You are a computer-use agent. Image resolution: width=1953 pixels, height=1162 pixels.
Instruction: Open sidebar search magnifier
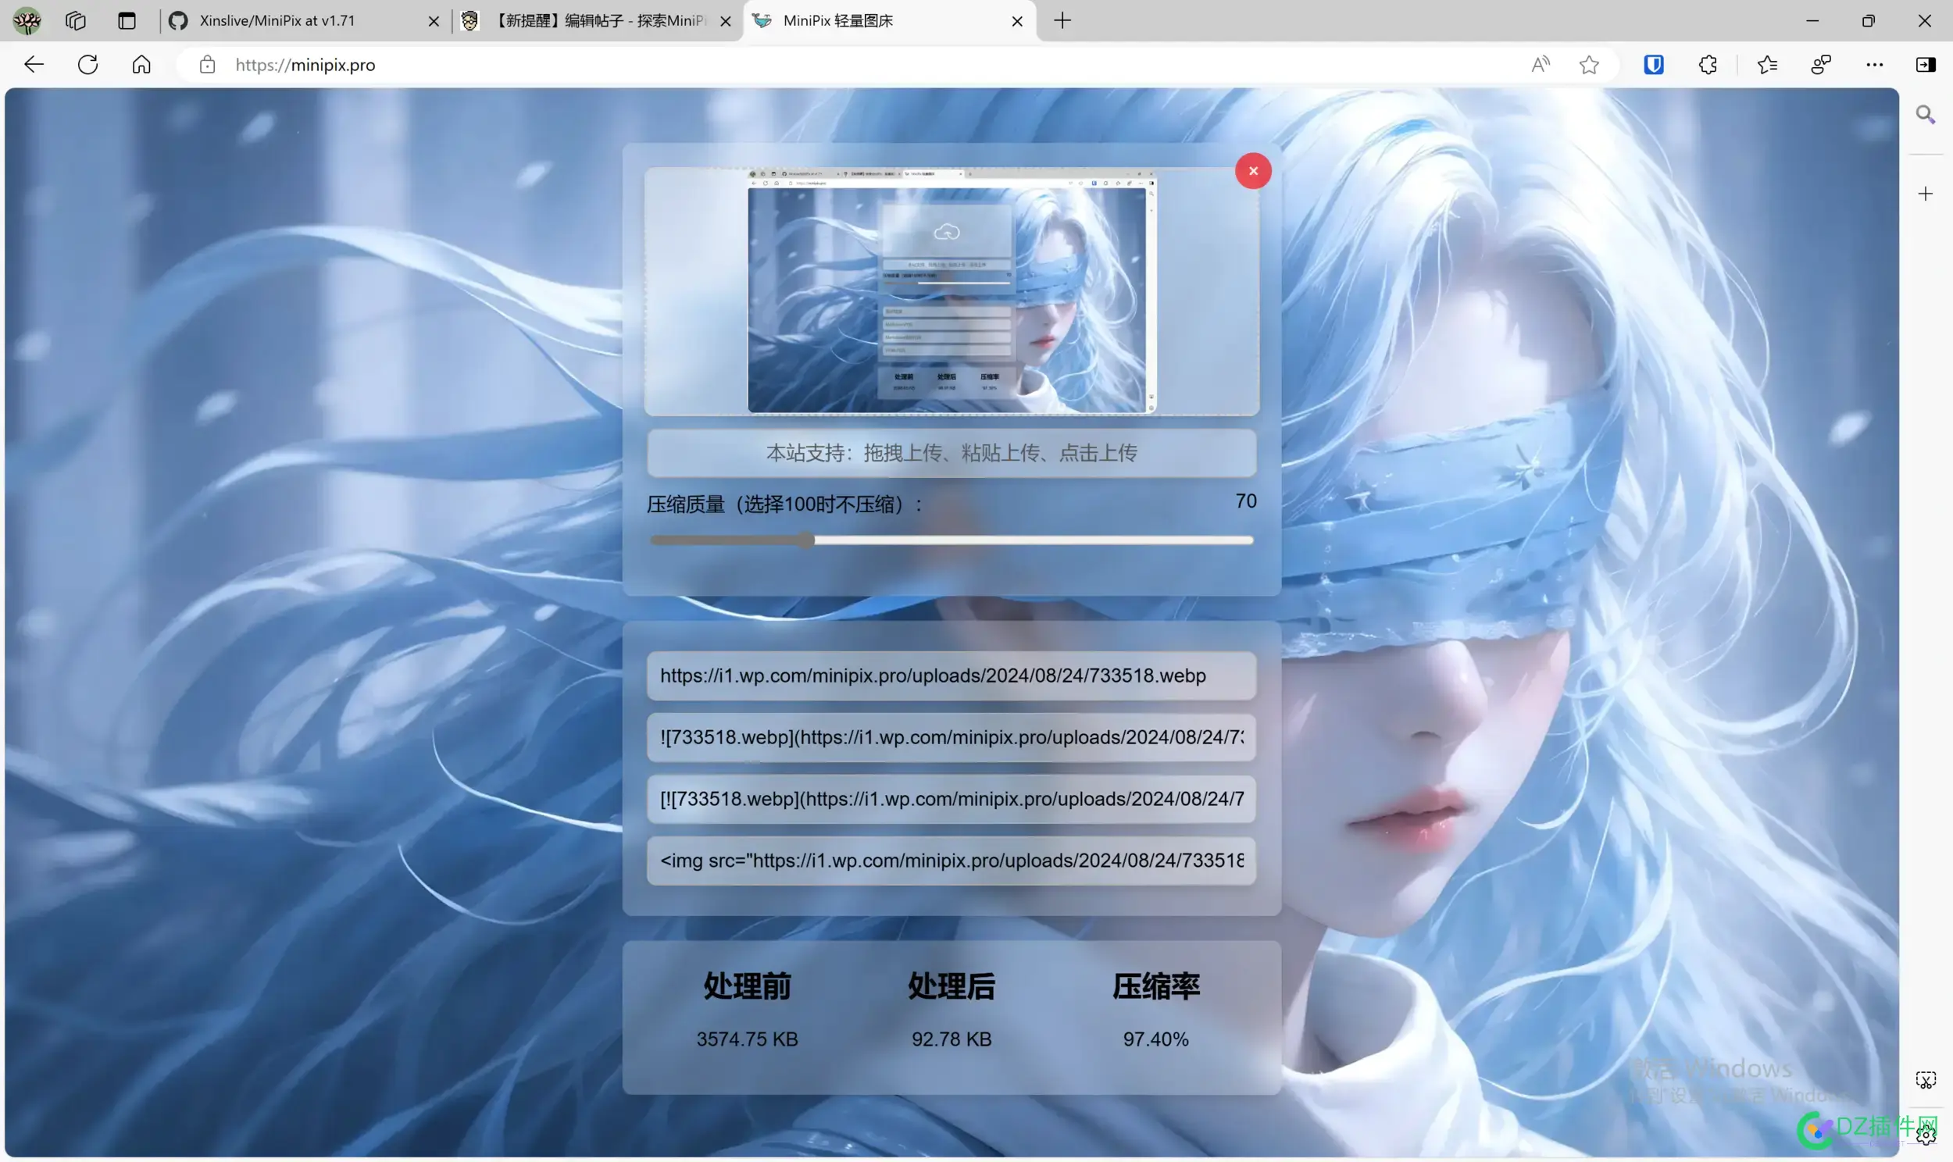tap(1926, 115)
